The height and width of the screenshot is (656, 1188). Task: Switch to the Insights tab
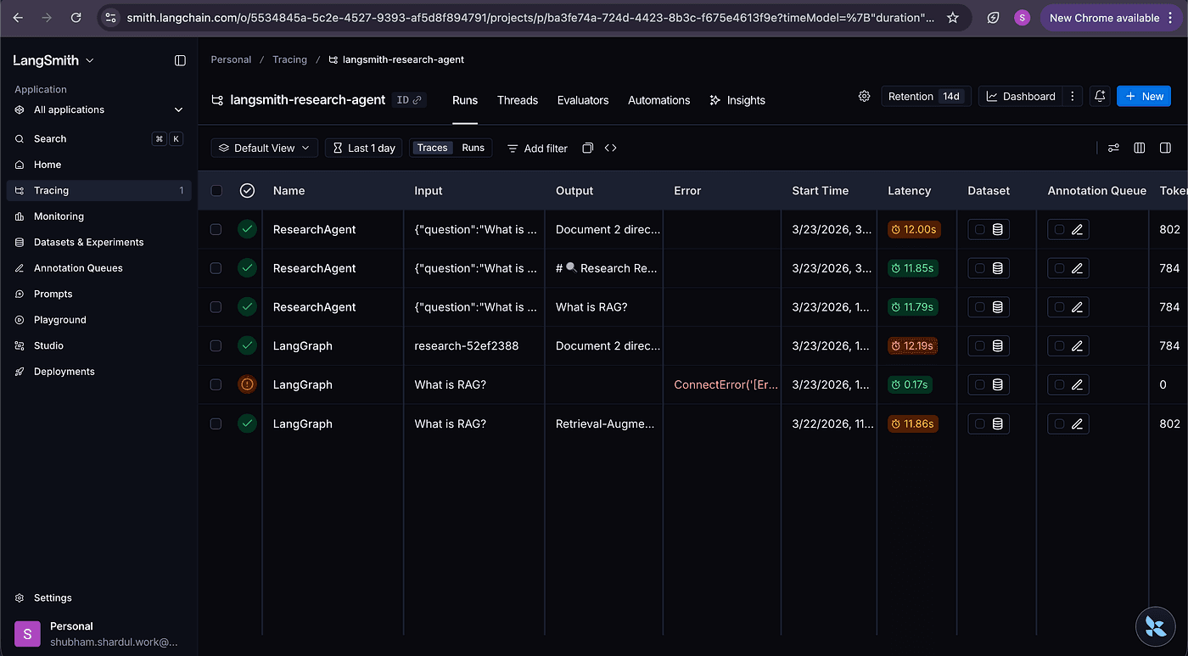737,100
